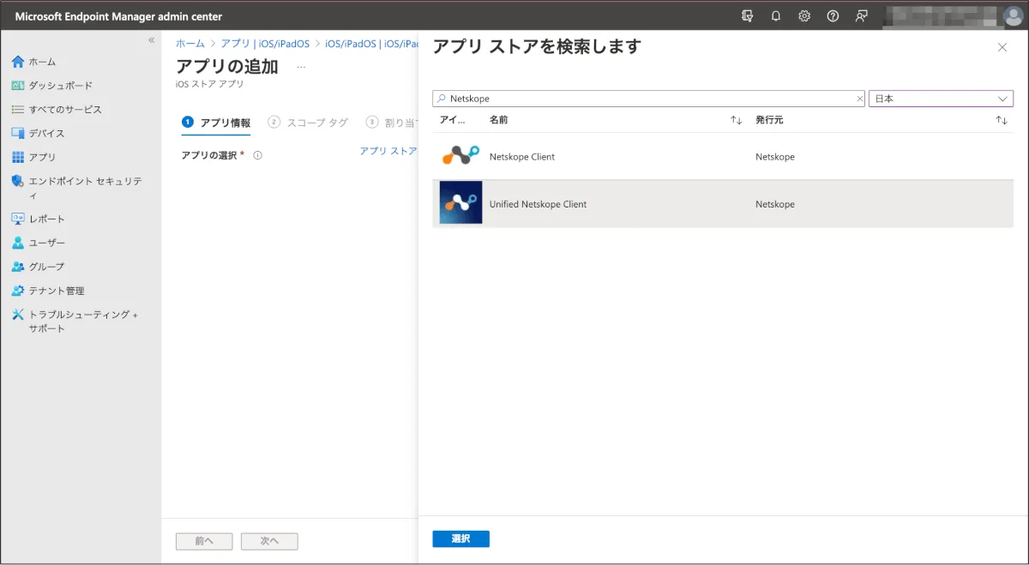Open the Cloud Shell directory icon
Image resolution: width=1029 pixels, height=565 pixels.
[x=748, y=16]
